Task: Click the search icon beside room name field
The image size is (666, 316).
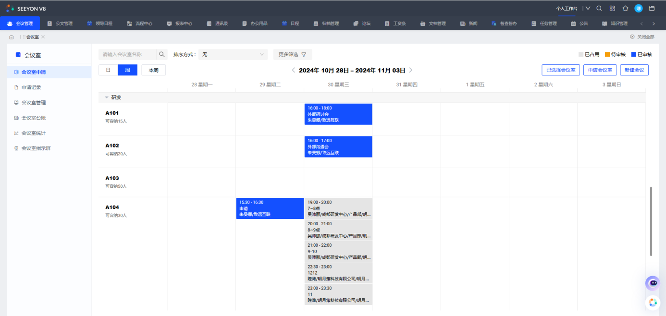Action: click(162, 54)
